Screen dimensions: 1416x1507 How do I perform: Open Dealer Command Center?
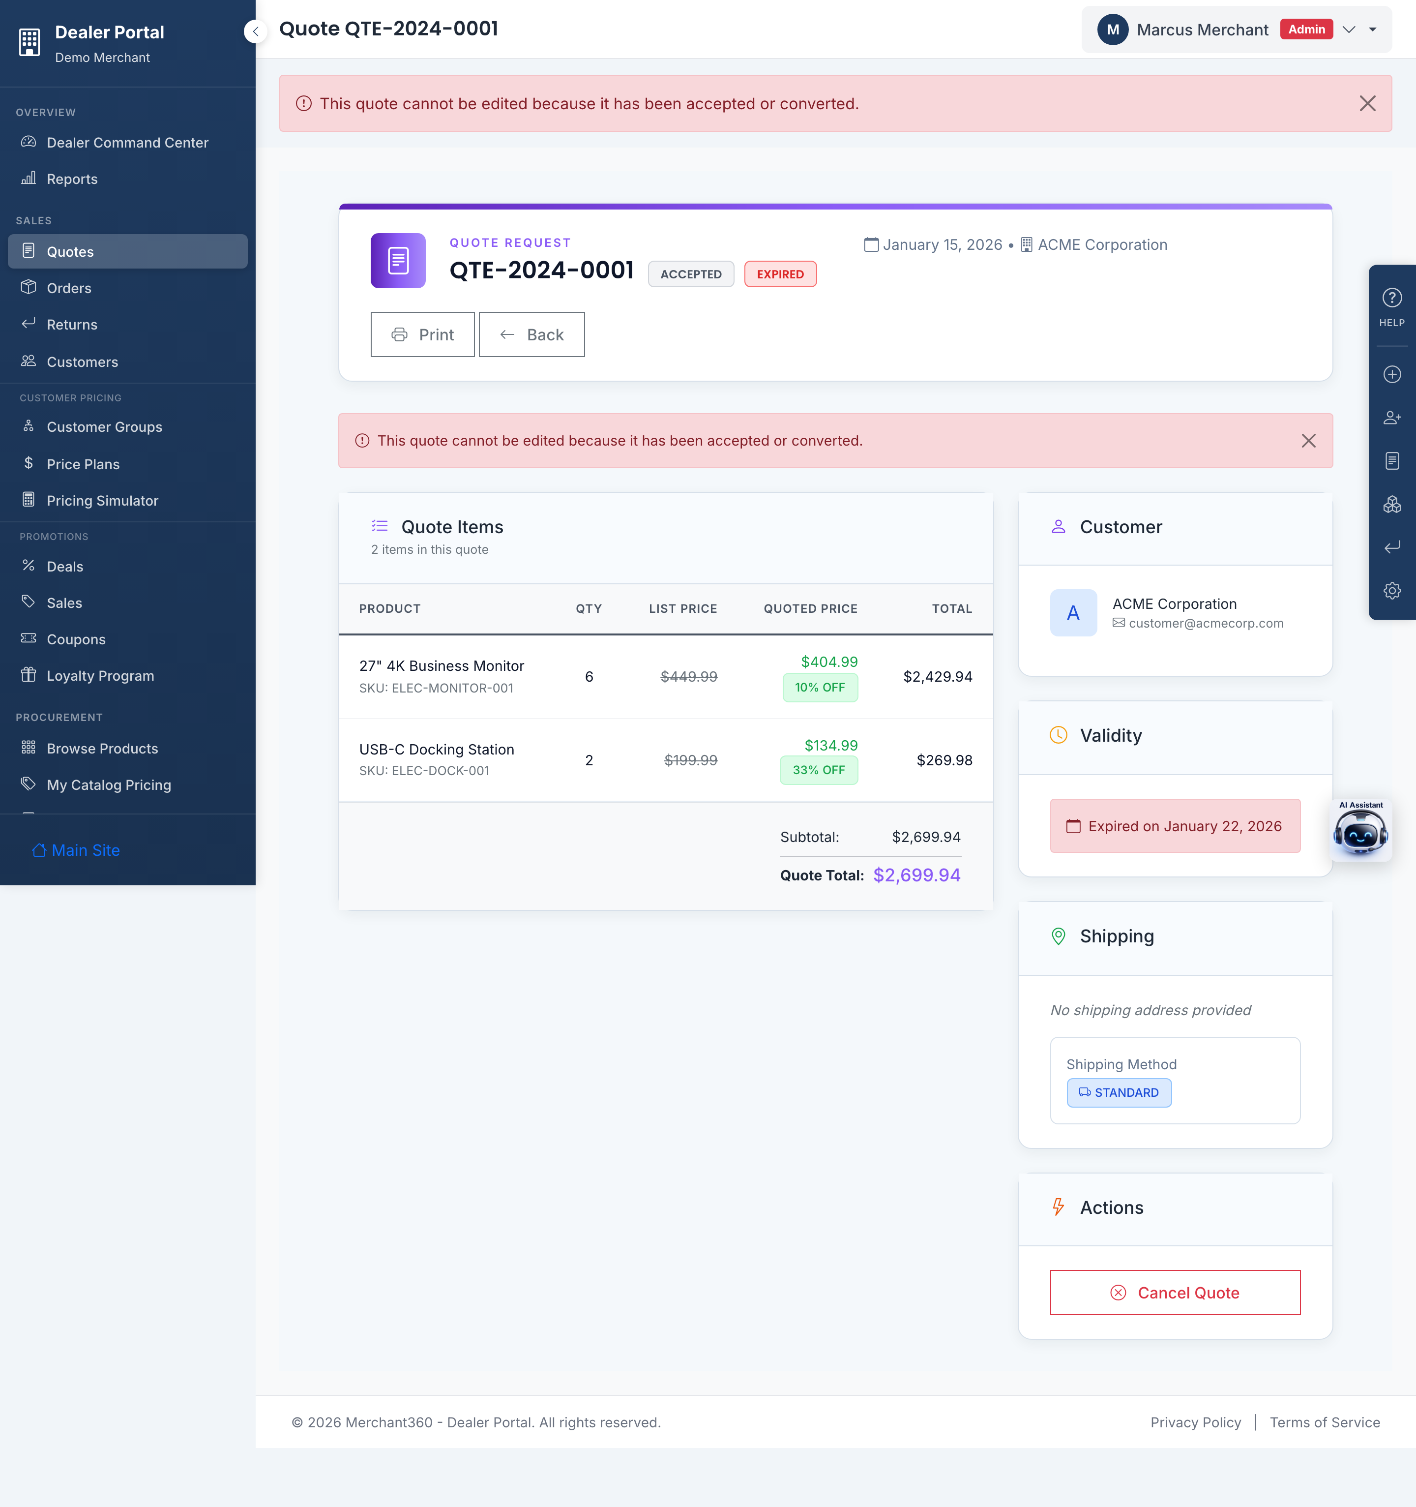point(127,143)
